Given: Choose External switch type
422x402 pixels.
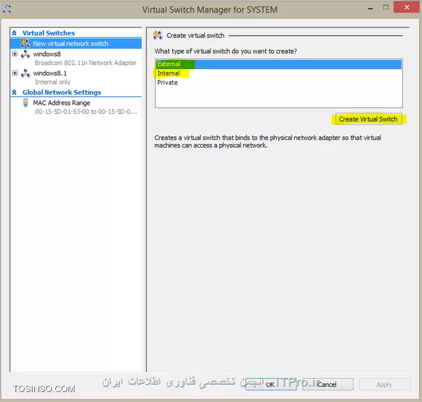Looking at the screenshot, I should (x=279, y=64).
